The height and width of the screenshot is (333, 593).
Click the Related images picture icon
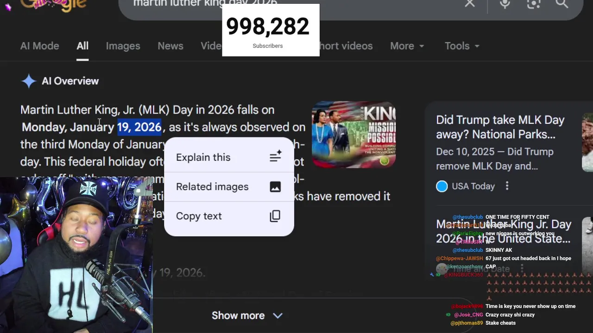pos(275,187)
